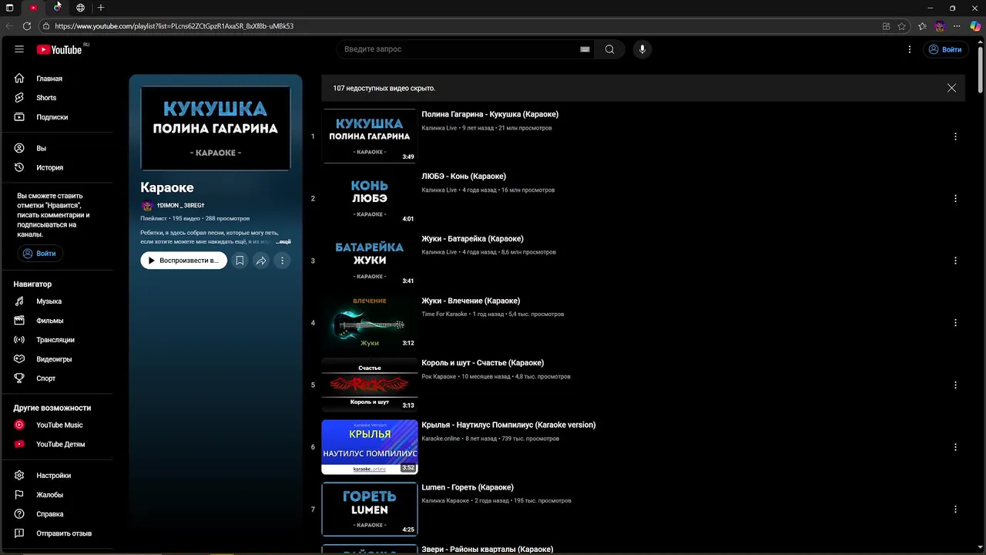Screen dimensions: 986x555
Task: Click the playlist cover Кукушка thumbnail
Action: click(216, 128)
